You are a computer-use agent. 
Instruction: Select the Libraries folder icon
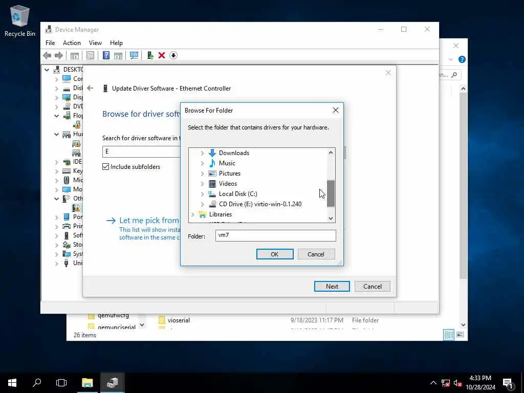point(202,214)
